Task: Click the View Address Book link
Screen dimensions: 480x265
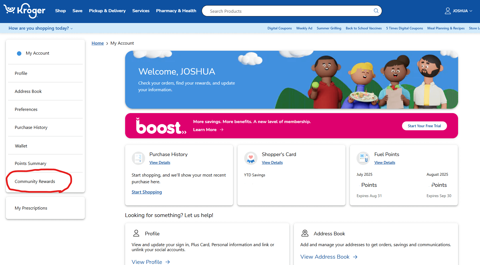Action: coord(325,257)
